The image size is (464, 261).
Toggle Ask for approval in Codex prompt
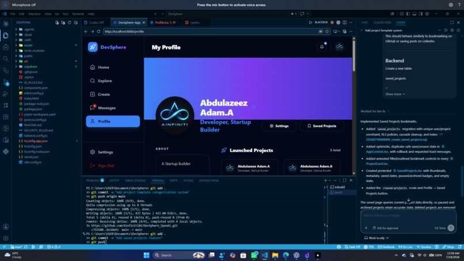click(x=385, y=228)
